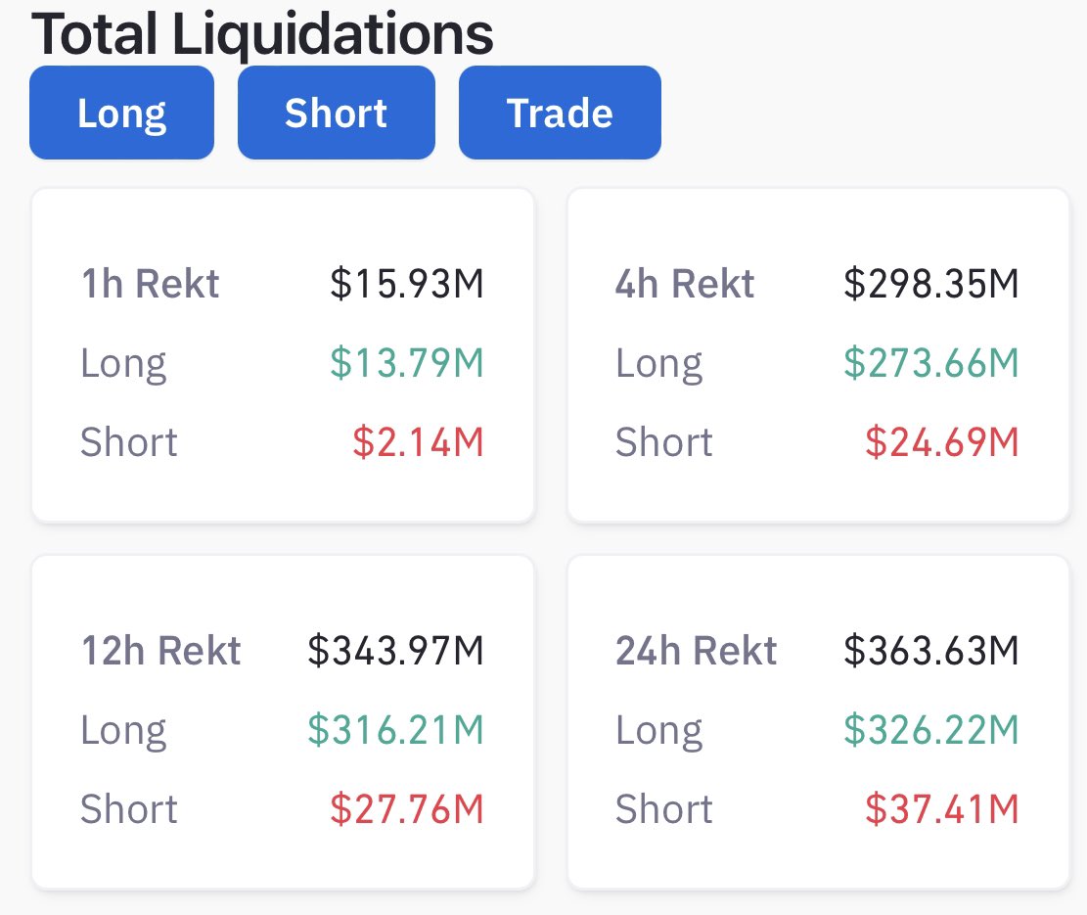This screenshot has height=915, width=1087.
Task: Click the Short button
Action: click(x=337, y=113)
